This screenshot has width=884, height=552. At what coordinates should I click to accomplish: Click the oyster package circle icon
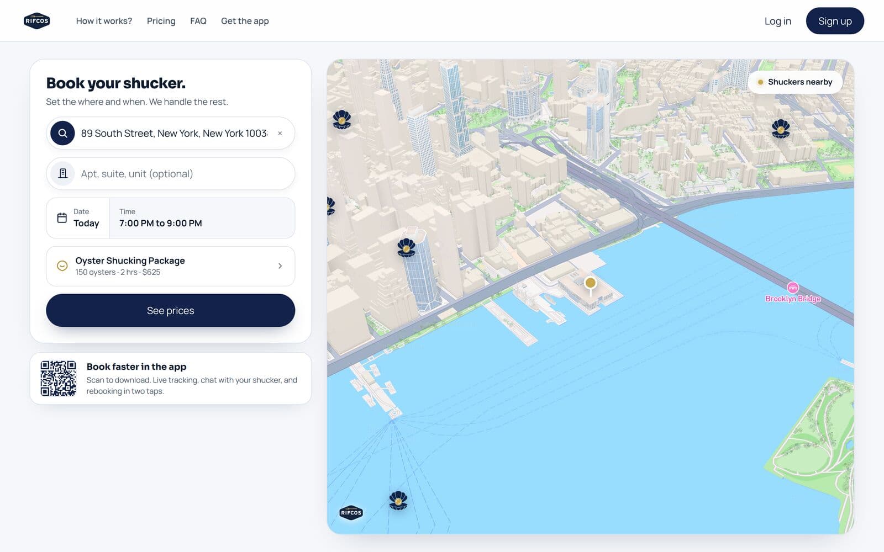coord(62,266)
